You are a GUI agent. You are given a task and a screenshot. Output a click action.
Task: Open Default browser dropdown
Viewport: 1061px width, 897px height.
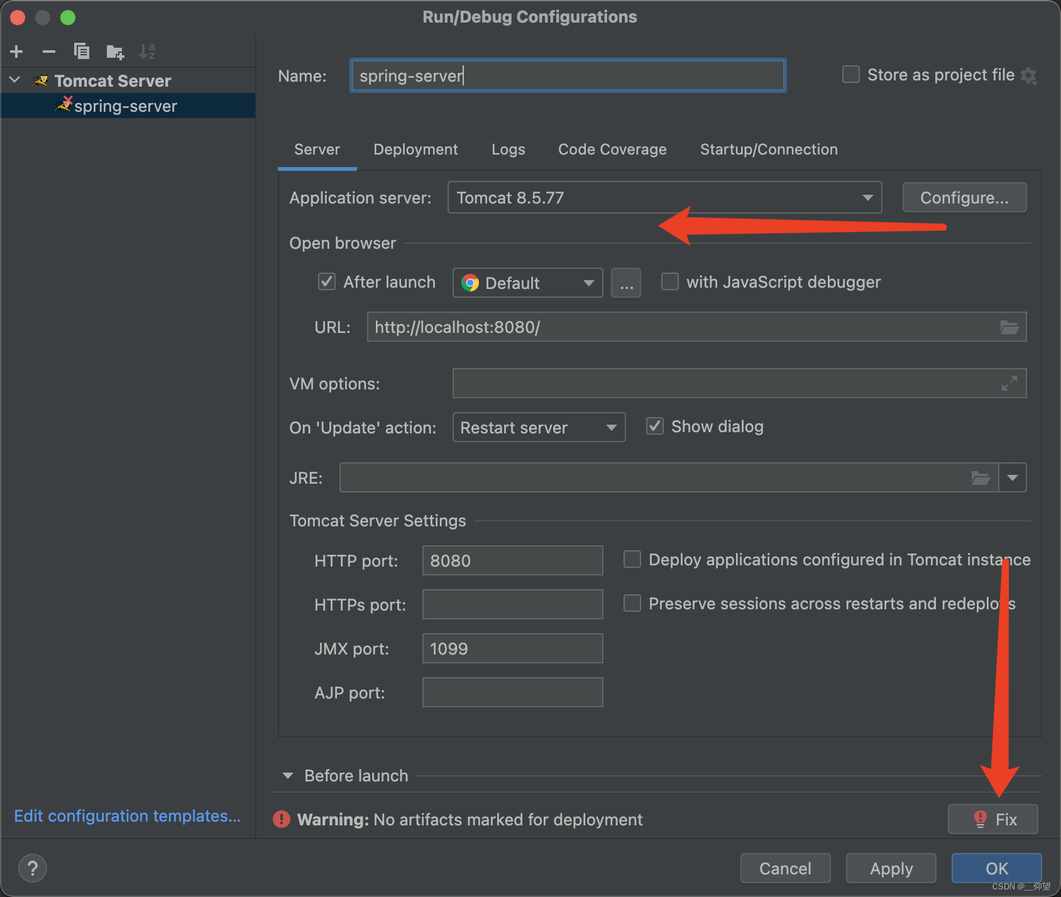528,283
